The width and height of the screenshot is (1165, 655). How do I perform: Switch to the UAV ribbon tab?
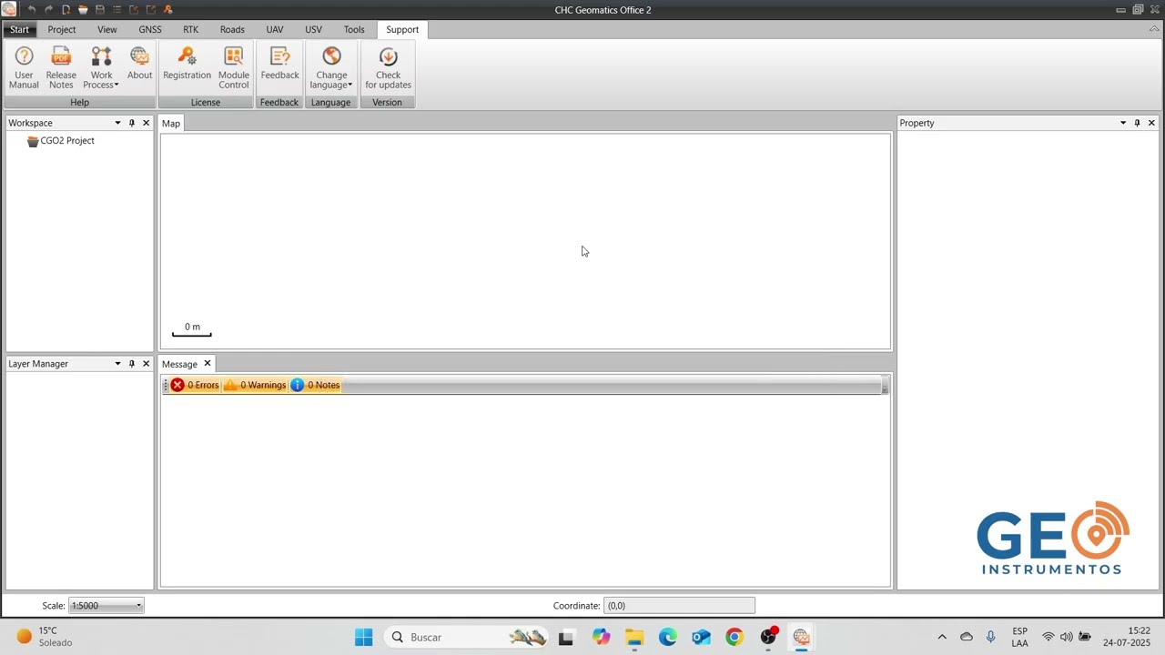275,29
